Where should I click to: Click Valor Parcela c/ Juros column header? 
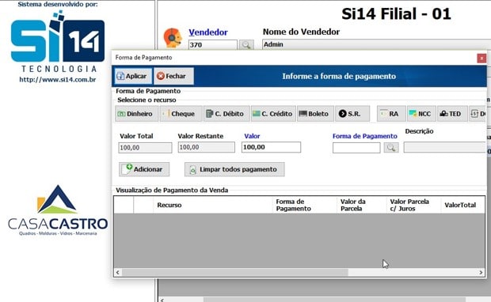413,205
